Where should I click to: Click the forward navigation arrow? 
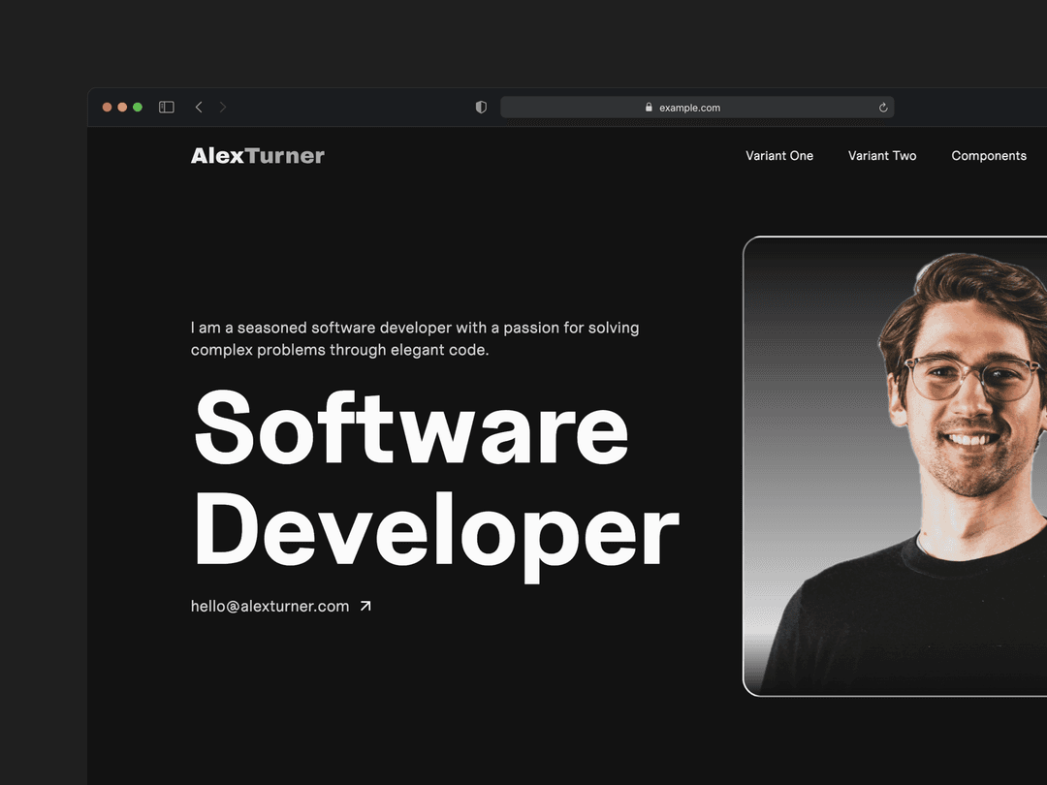224,107
